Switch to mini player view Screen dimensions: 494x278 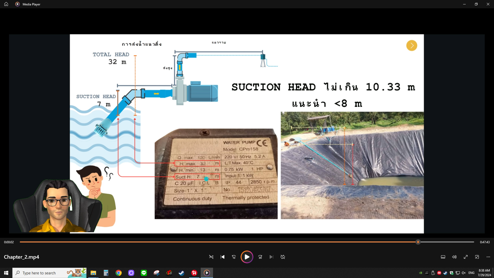(x=477, y=257)
